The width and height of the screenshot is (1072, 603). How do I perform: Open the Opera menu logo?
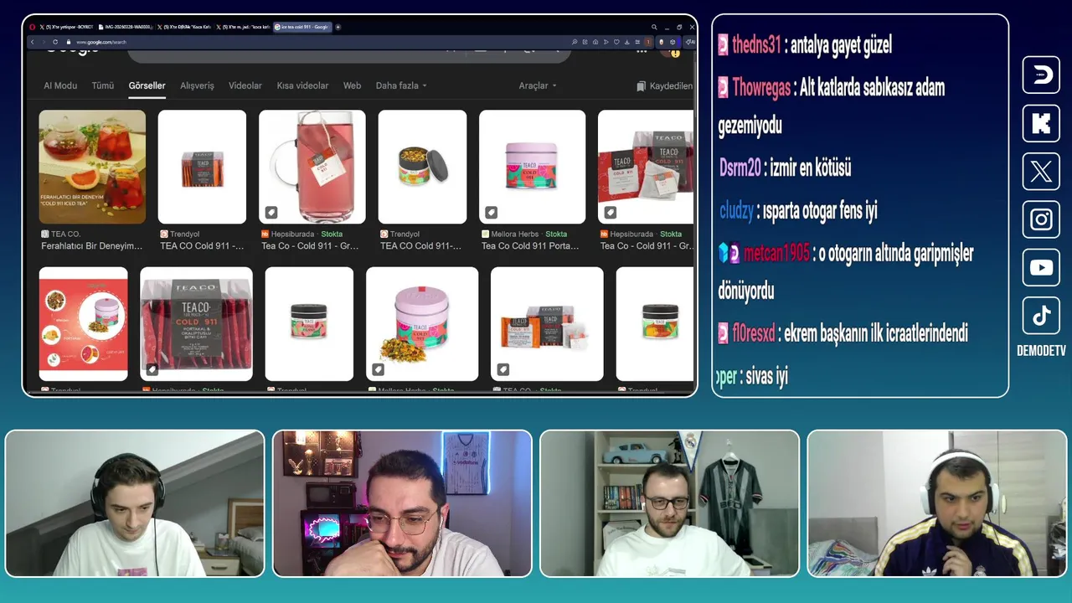coord(32,27)
